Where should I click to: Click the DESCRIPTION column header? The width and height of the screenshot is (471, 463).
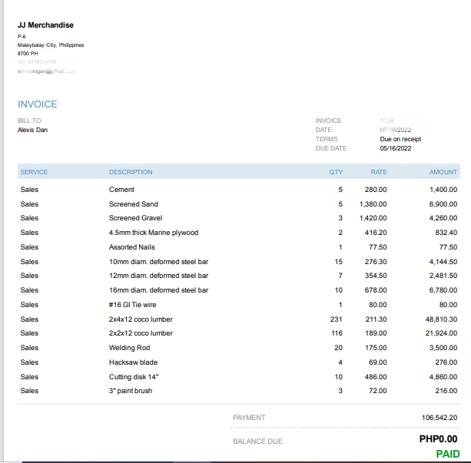pos(131,172)
